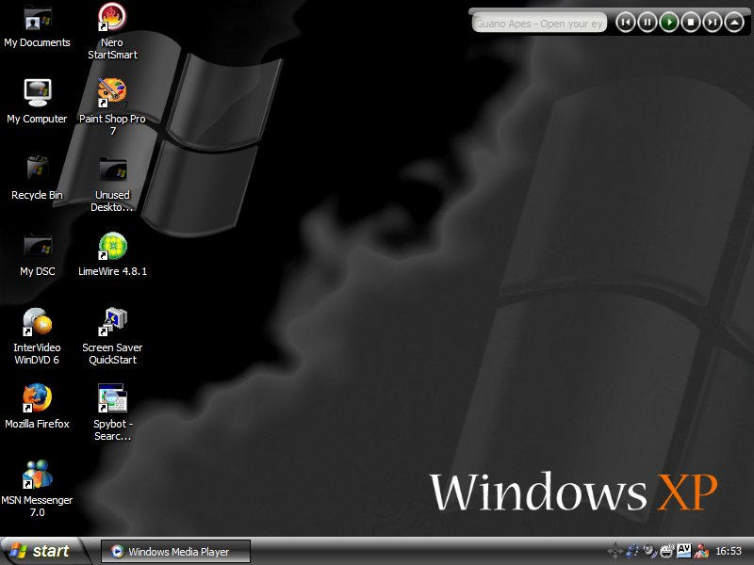754x565 pixels.
Task: Click the Guano Apes song title display
Action: tap(539, 23)
